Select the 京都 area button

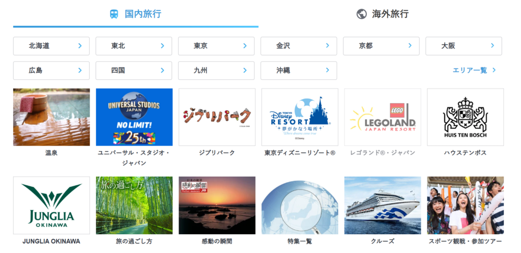(381, 46)
